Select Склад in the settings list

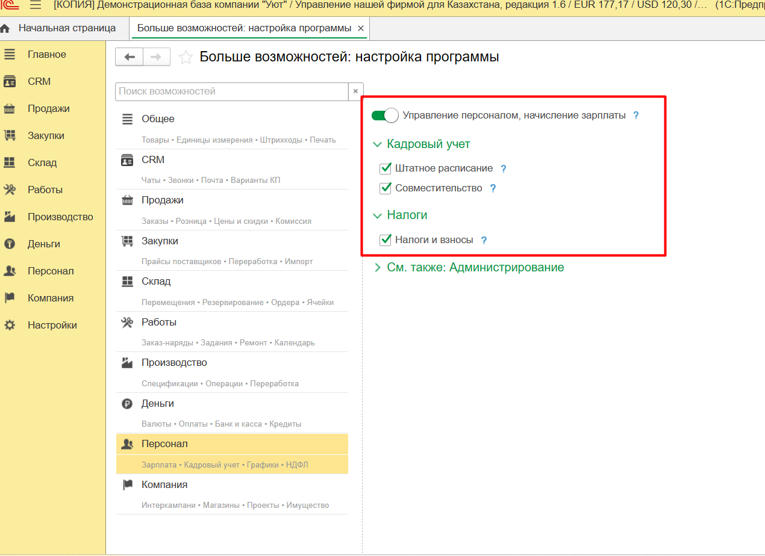156,282
